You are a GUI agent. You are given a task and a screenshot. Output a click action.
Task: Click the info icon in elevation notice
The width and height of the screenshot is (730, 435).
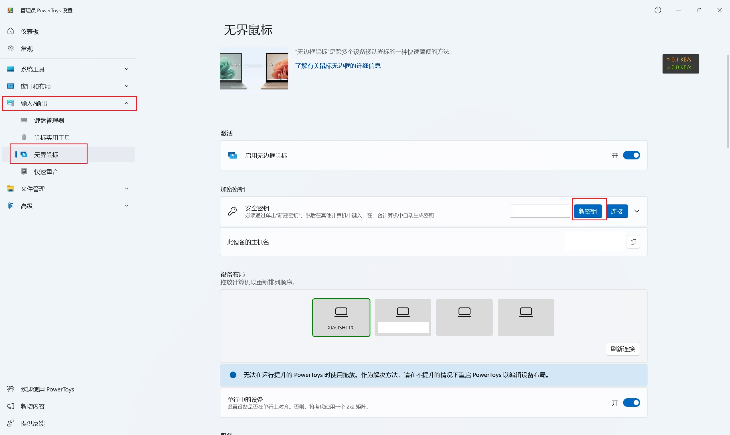(x=233, y=375)
